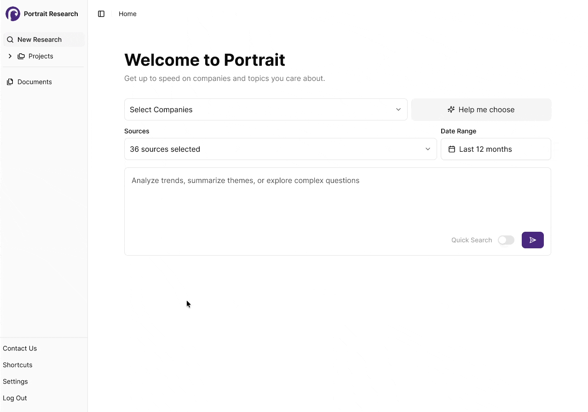Click the Portrait Research logo icon
The height and width of the screenshot is (412, 588).
13,14
